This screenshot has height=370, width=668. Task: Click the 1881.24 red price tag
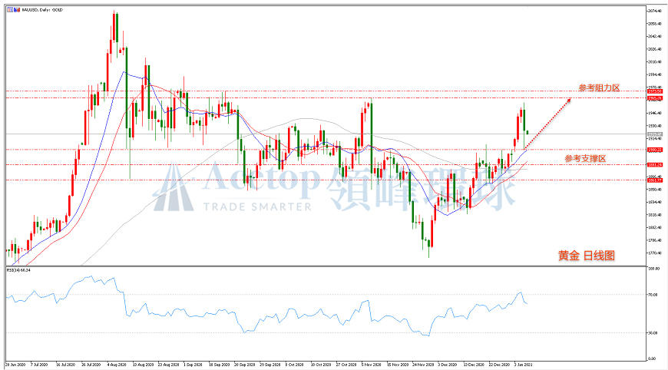coord(654,165)
